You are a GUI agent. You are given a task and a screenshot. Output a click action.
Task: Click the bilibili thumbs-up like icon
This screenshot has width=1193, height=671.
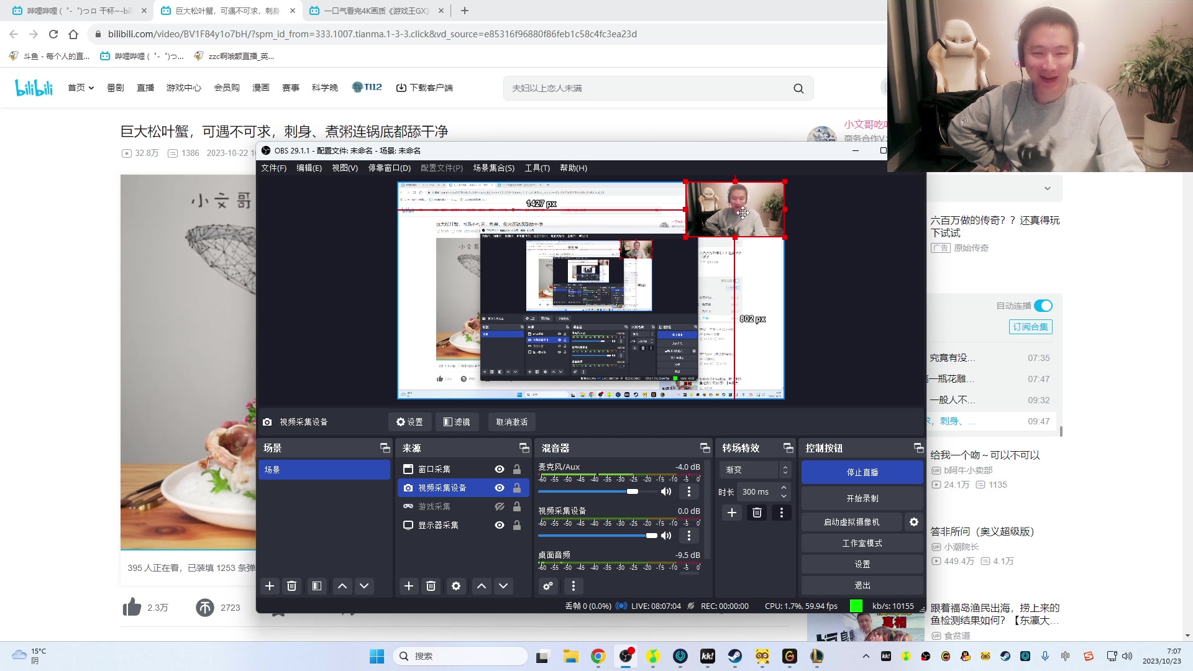[132, 607]
